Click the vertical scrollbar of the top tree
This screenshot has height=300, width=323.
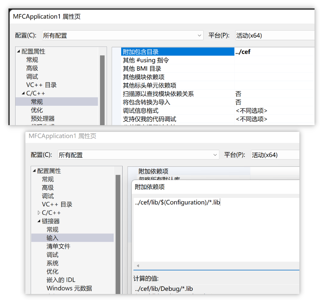point(102,88)
